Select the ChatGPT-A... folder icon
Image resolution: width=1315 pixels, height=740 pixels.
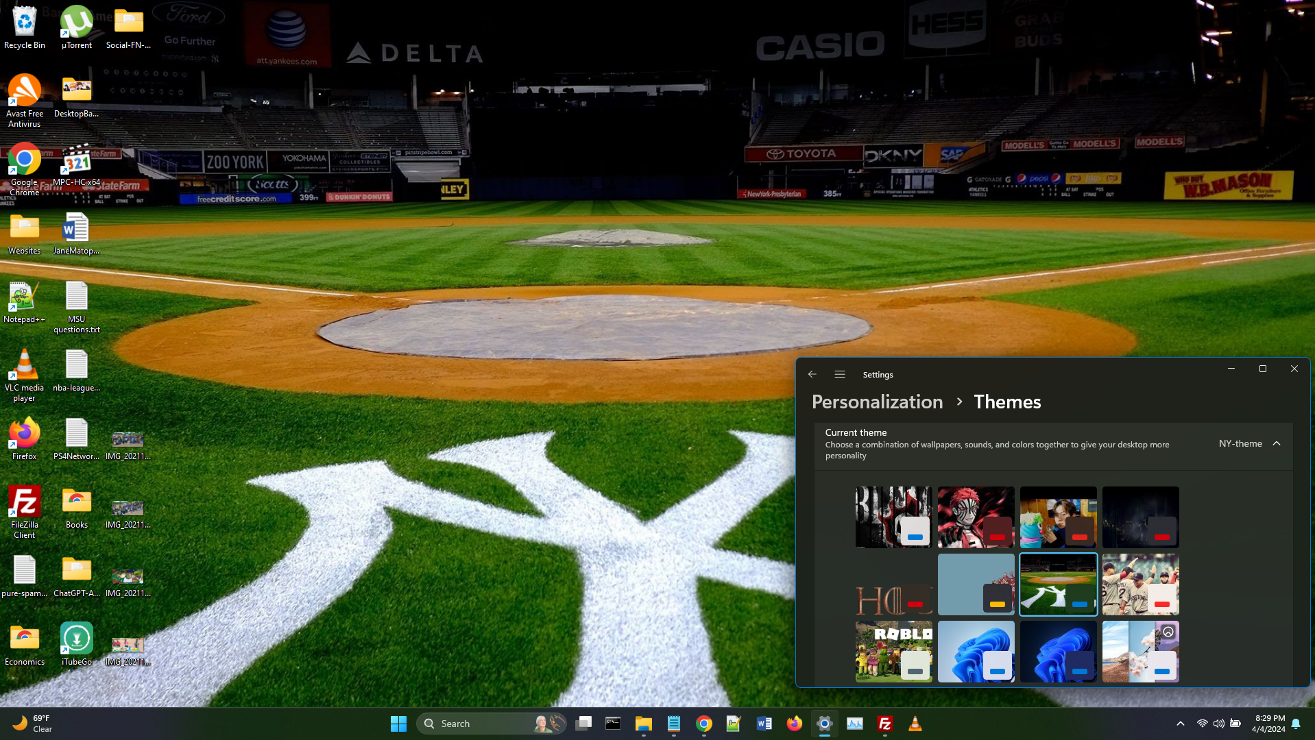[76, 576]
